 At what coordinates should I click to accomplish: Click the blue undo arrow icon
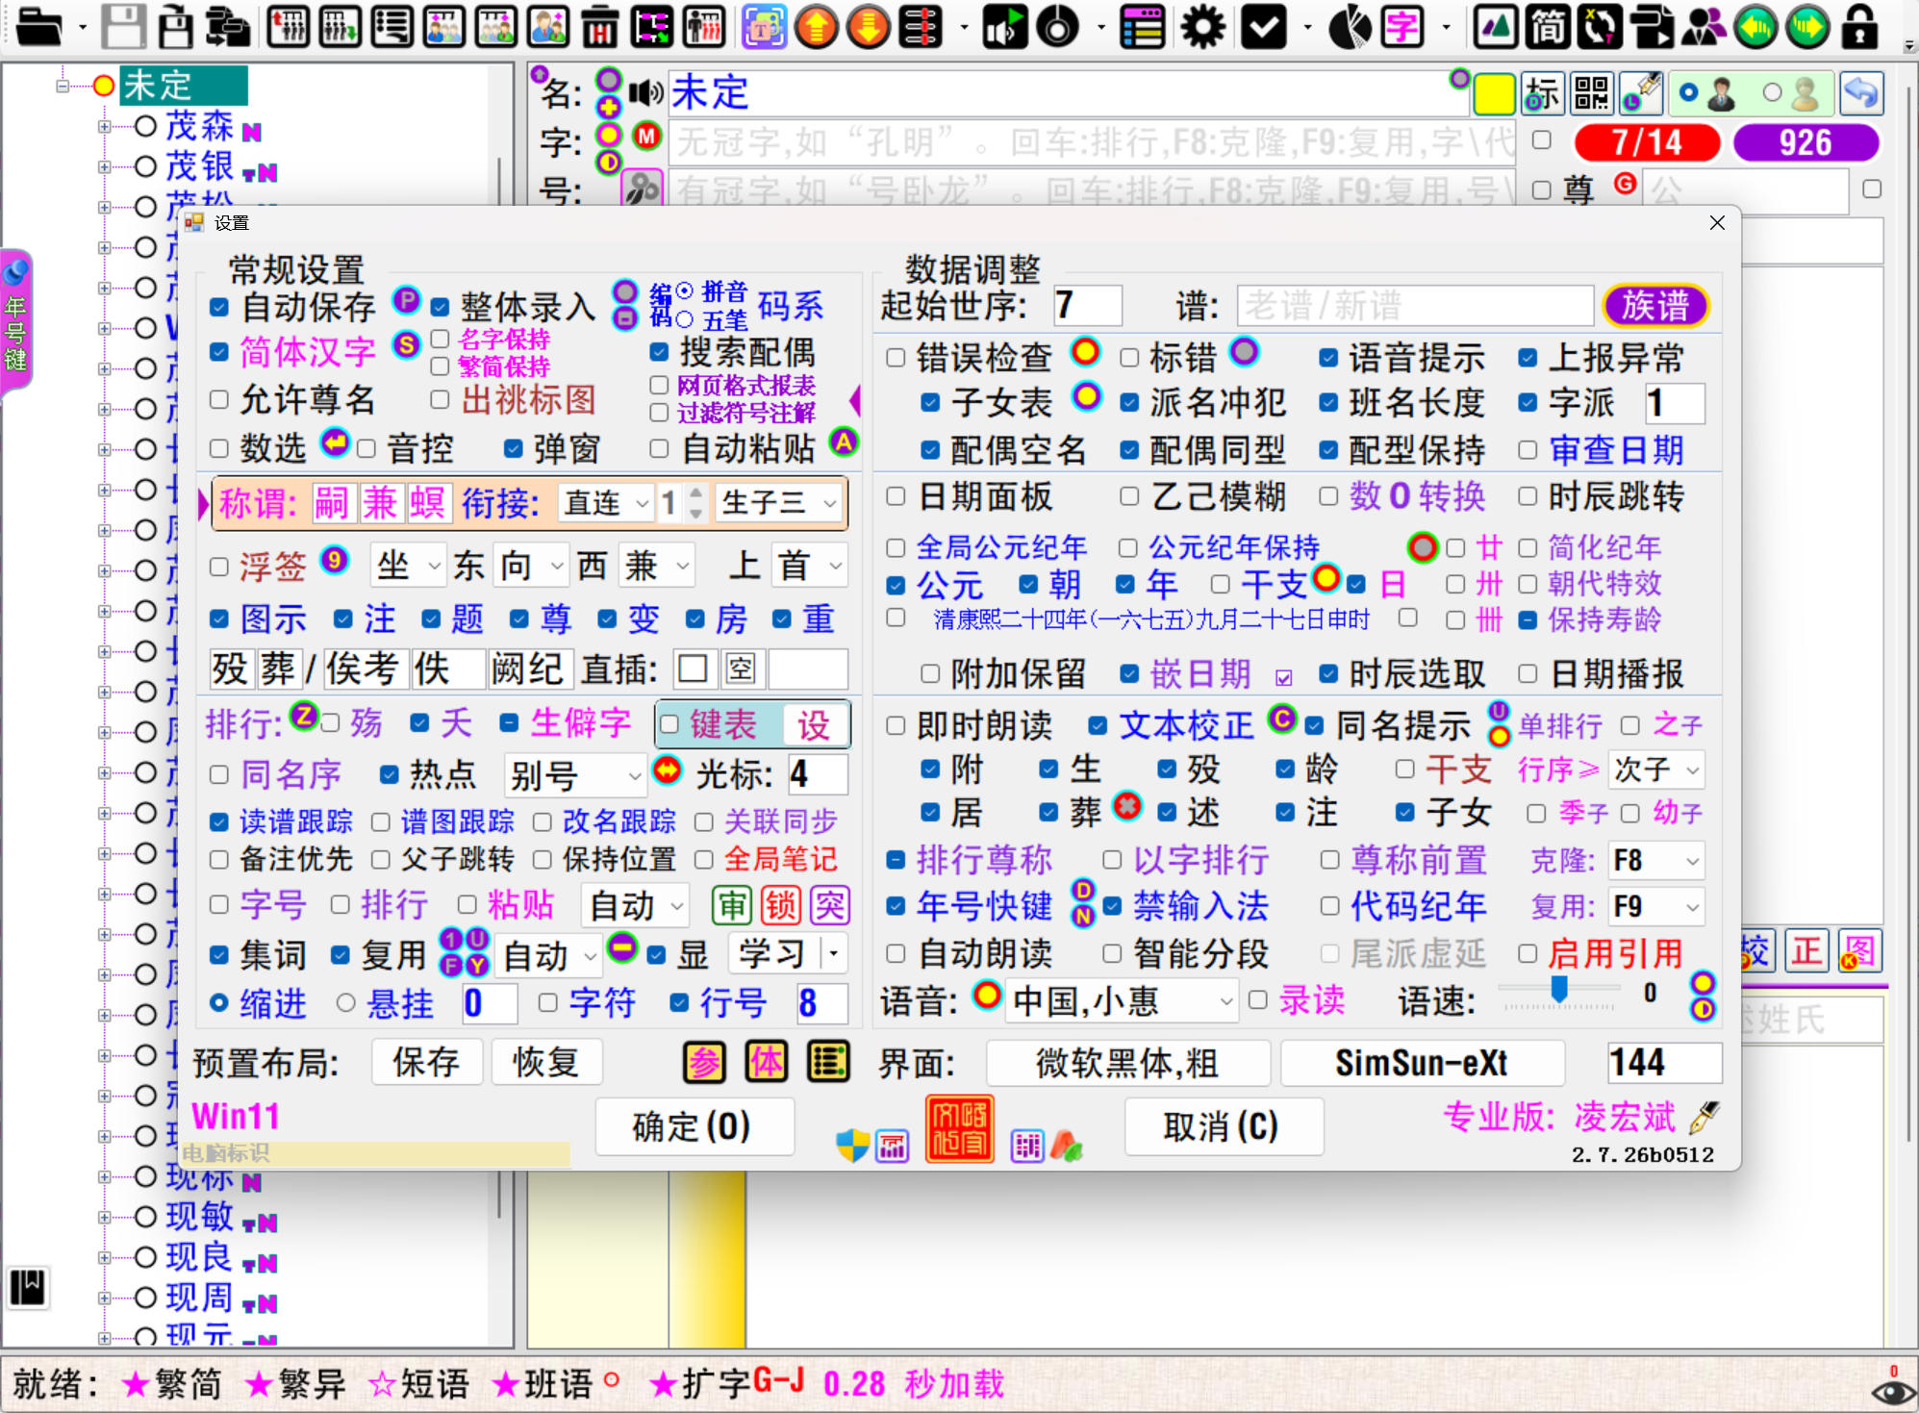click(x=1861, y=93)
